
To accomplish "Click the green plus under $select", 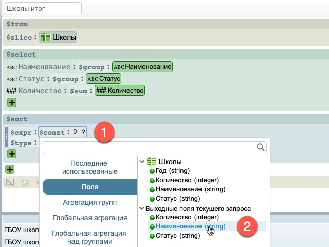I will (x=11, y=103).
